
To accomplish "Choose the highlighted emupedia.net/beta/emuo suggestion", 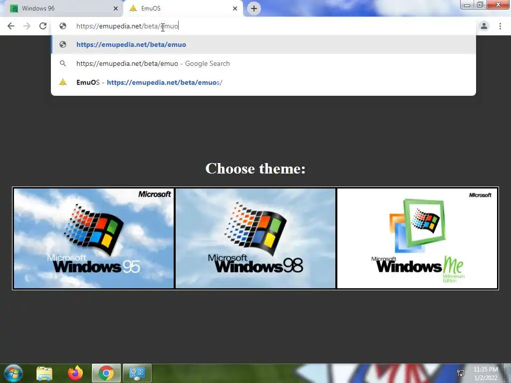I will pyautogui.click(x=263, y=44).
